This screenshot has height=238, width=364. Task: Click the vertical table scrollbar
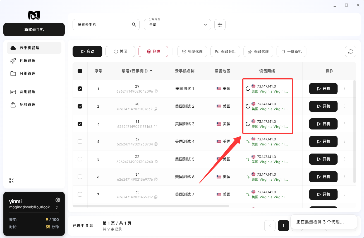tap(355, 131)
